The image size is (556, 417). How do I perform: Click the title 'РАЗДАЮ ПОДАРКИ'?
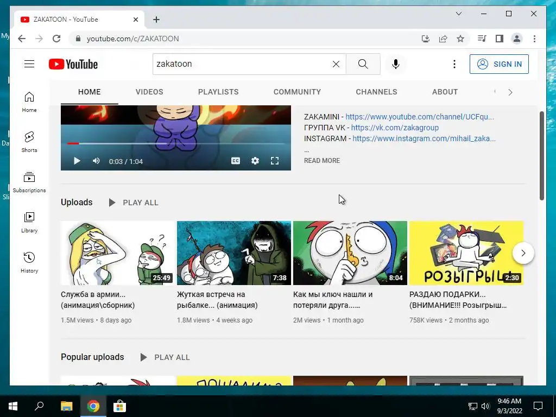click(x=458, y=300)
